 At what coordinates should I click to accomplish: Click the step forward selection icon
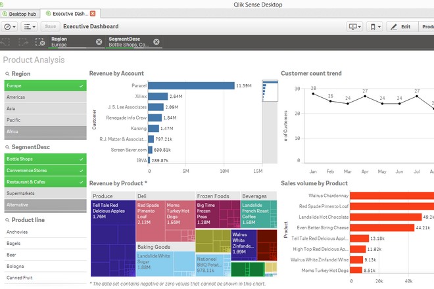click(24, 42)
